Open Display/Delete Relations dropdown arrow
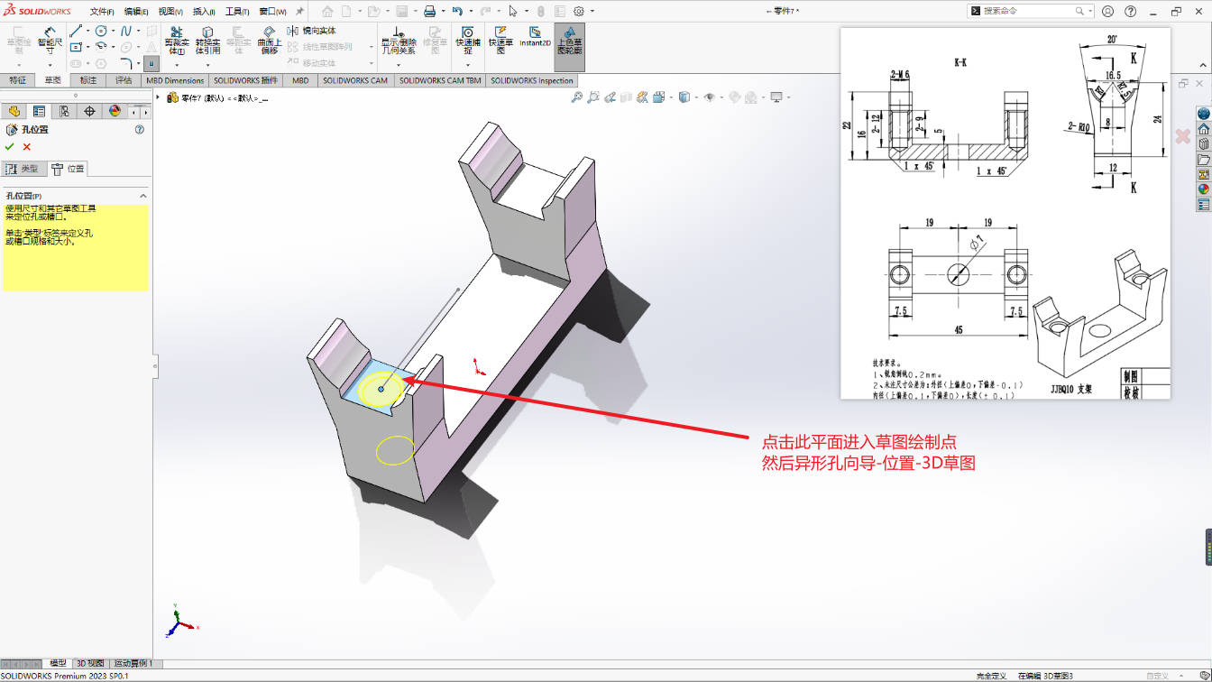The width and height of the screenshot is (1212, 682). click(398, 64)
